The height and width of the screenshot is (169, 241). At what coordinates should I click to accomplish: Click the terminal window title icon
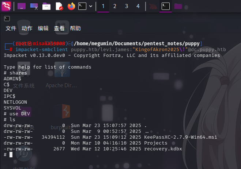tap(7, 19)
